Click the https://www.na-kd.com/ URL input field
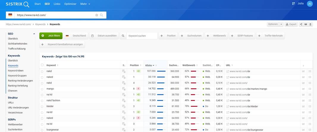Image resolution: width=317 pixels, height=132 pixels. point(55,15)
